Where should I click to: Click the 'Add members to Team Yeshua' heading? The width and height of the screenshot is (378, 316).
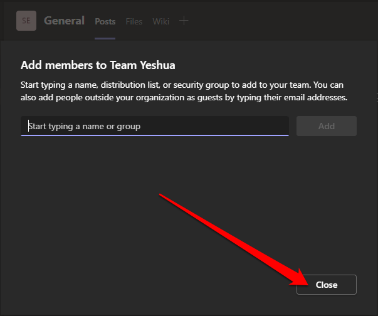97,65
